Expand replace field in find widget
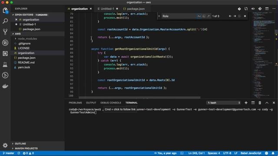Image resolution: width=278 pixels, height=156 pixels. (159, 16)
